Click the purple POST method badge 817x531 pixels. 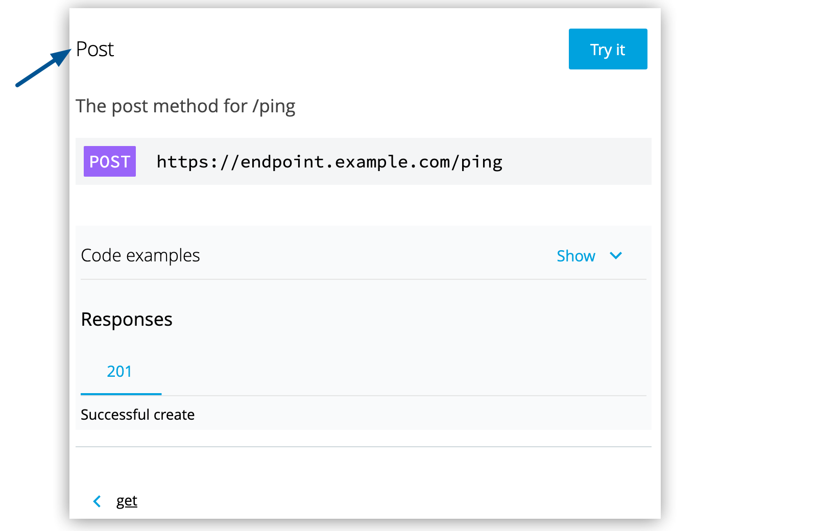(x=109, y=161)
